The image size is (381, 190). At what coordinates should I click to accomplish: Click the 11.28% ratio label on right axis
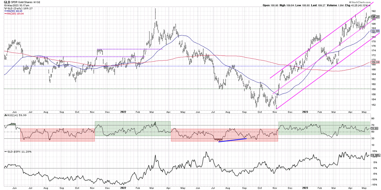pyautogui.click(x=375, y=156)
